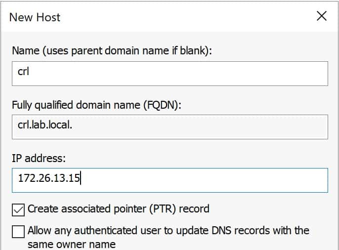Click the 'crl.lab.local.' text value
339x250 pixels.
pos(45,125)
